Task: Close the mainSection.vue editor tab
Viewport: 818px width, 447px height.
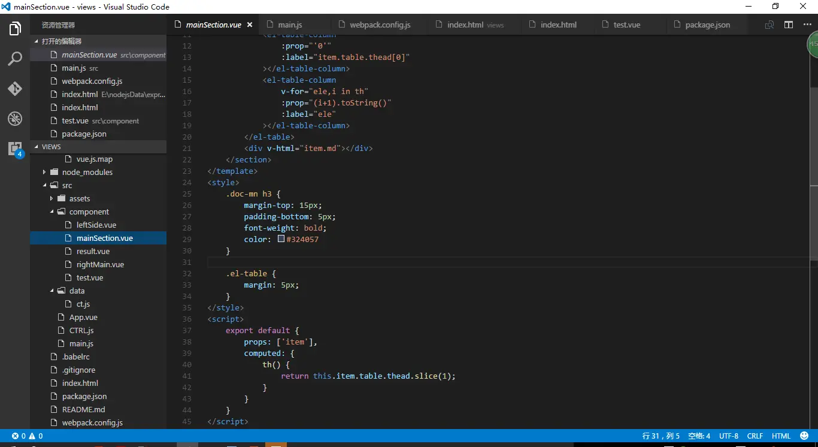Action: coord(250,25)
